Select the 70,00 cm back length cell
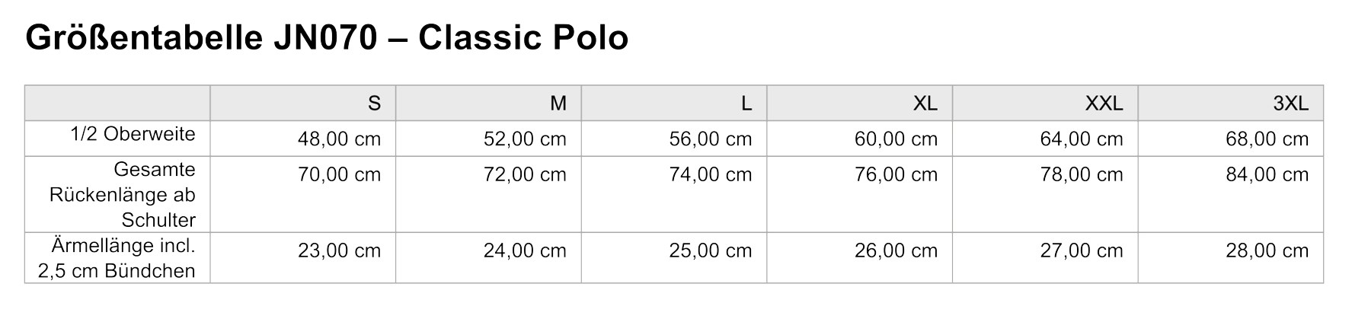Image resolution: width=1352 pixels, height=319 pixels. (x=339, y=175)
